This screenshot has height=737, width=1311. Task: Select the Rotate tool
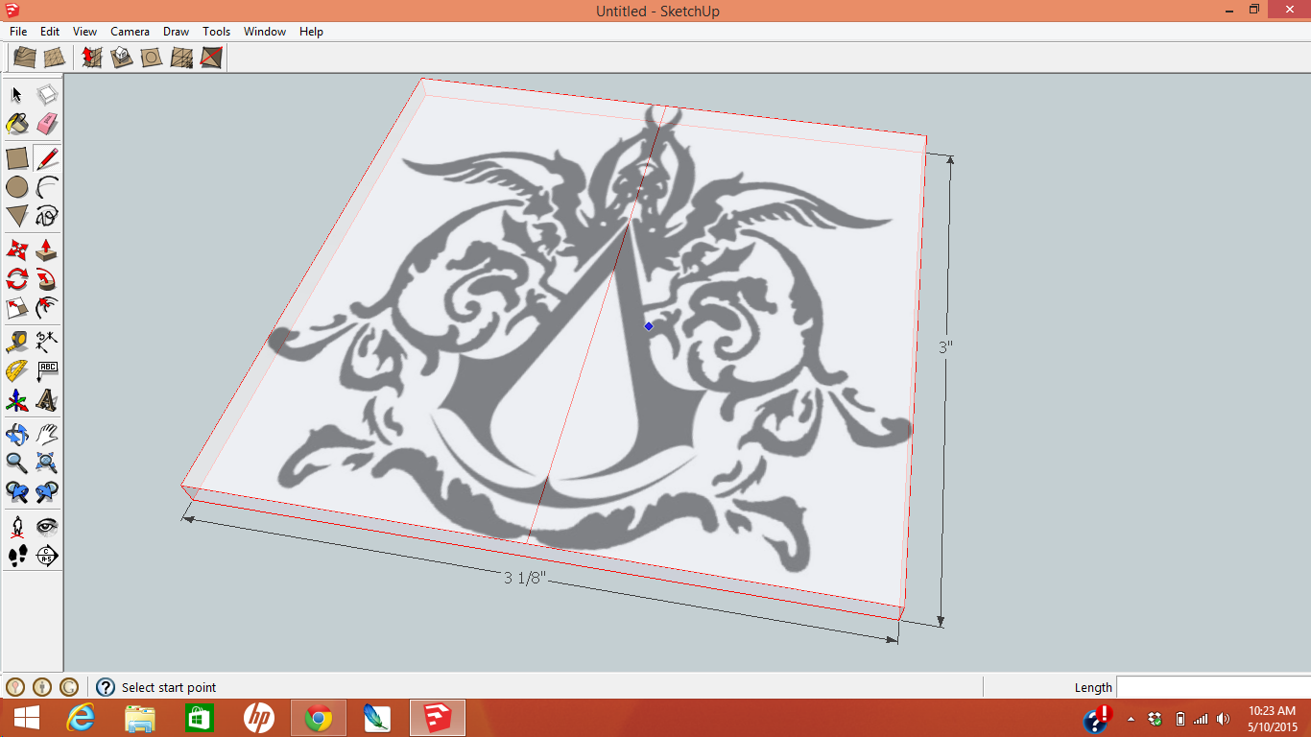click(16, 278)
